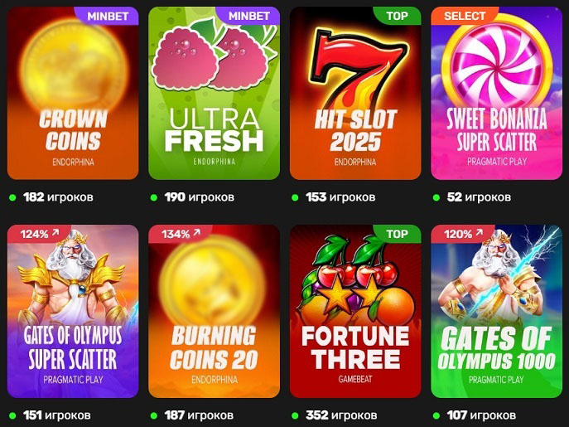
Task: Click the 190 игроков player count
Action: pos(200,197)
